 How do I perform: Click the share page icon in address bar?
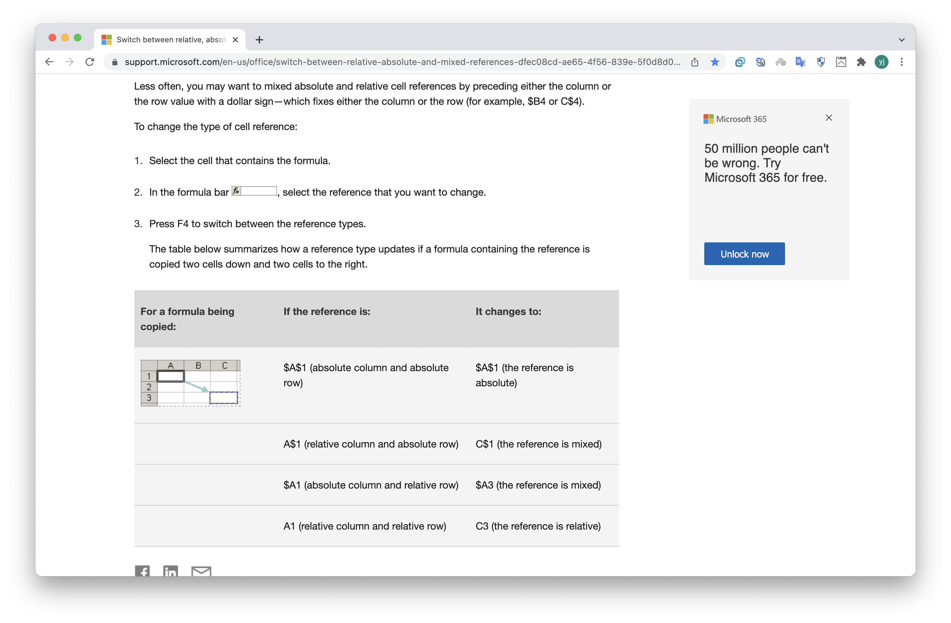click(x=694, y=62)
